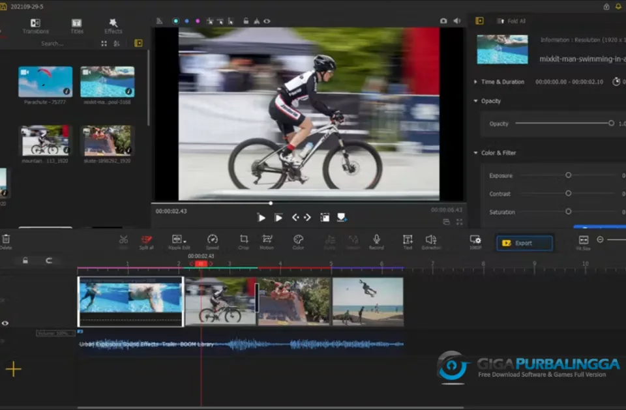
Task: Click the Export button
Action: tap(524, 243)
